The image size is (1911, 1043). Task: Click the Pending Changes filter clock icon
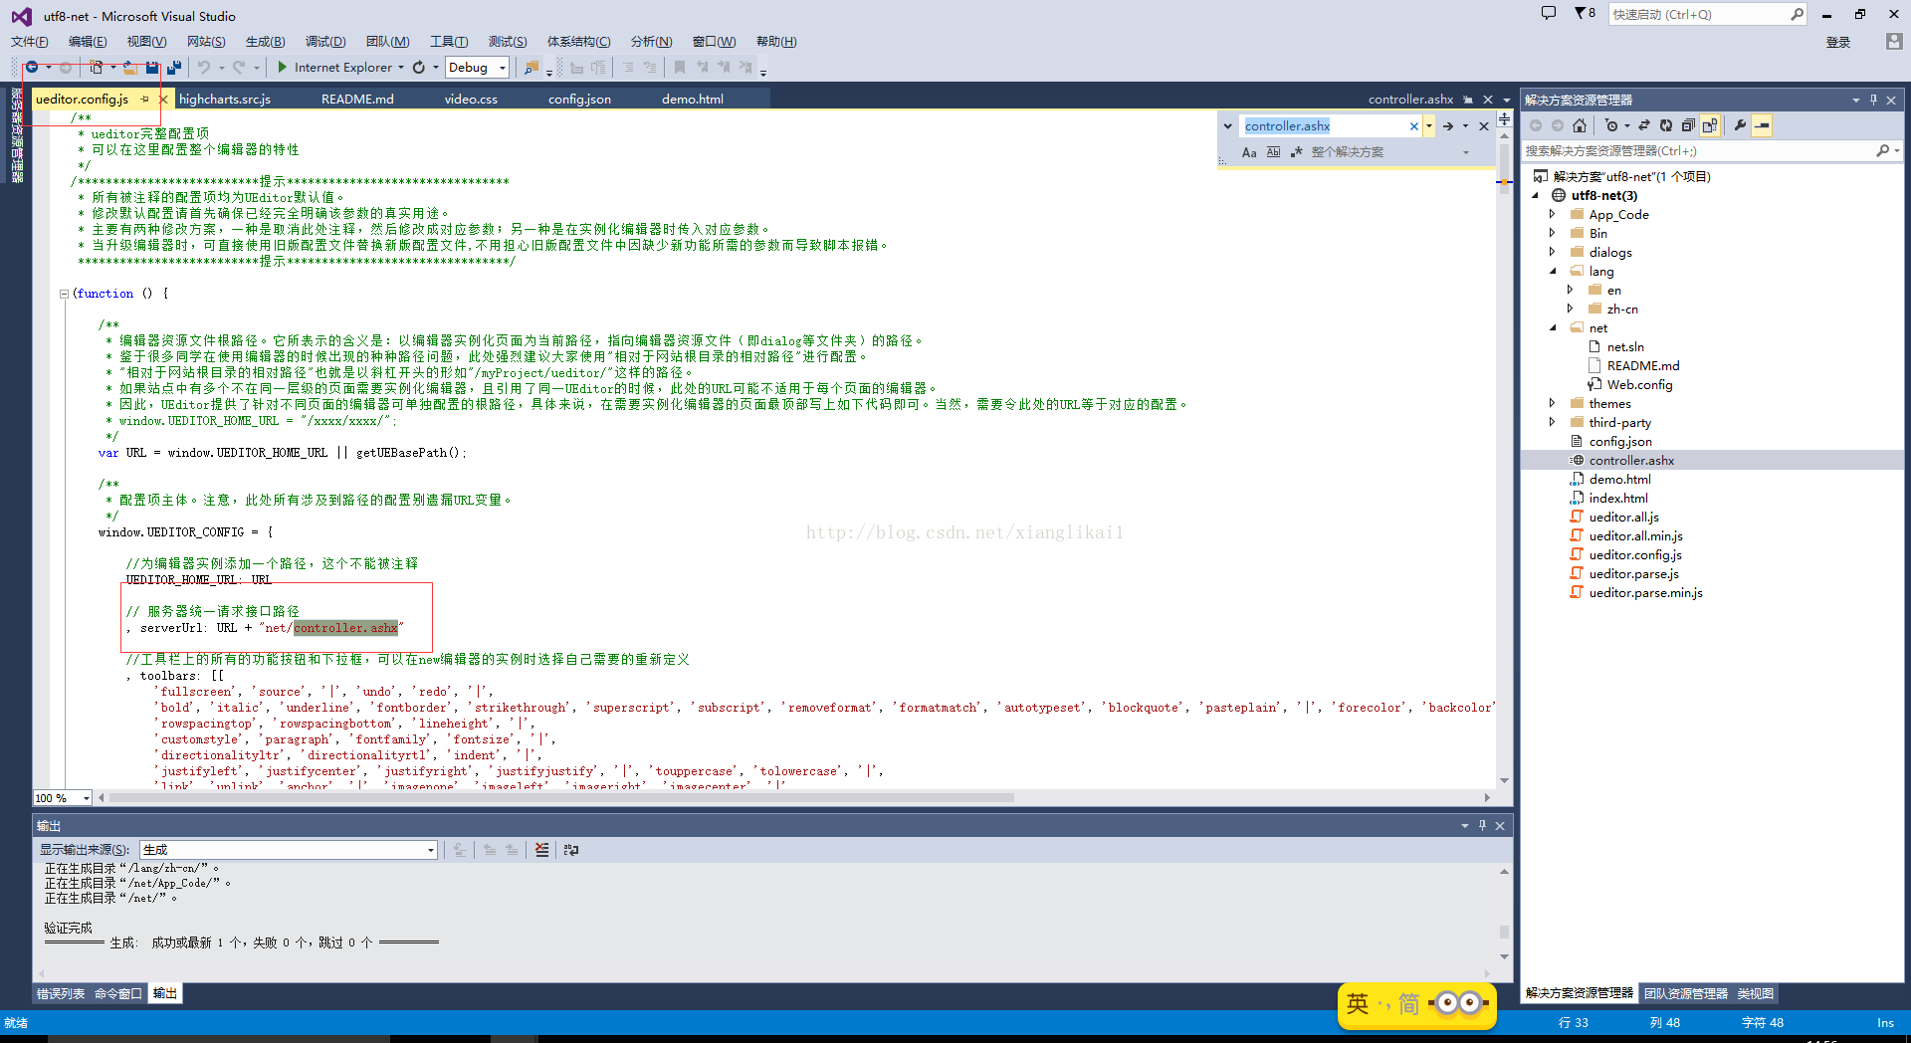pos(1611,125)
